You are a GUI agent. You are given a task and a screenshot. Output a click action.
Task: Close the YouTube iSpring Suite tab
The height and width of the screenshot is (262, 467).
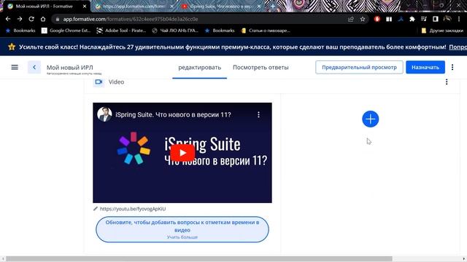[259, 7]
